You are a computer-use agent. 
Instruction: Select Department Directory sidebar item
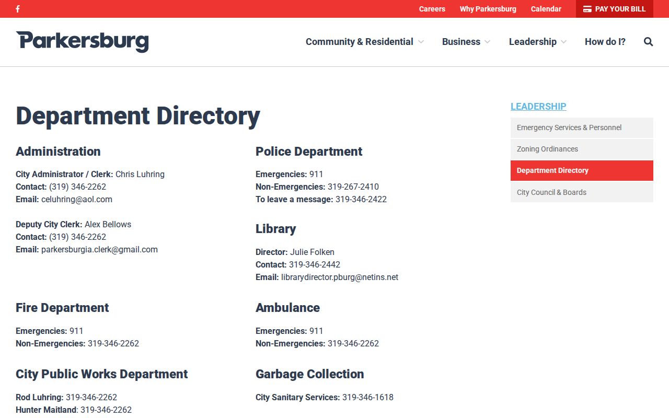[x=582, y=170]
